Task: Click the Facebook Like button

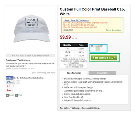Action: click(10, 78)
